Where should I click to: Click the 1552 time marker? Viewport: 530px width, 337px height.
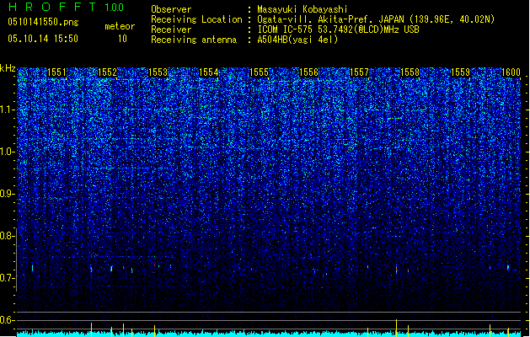pos(107,72)
